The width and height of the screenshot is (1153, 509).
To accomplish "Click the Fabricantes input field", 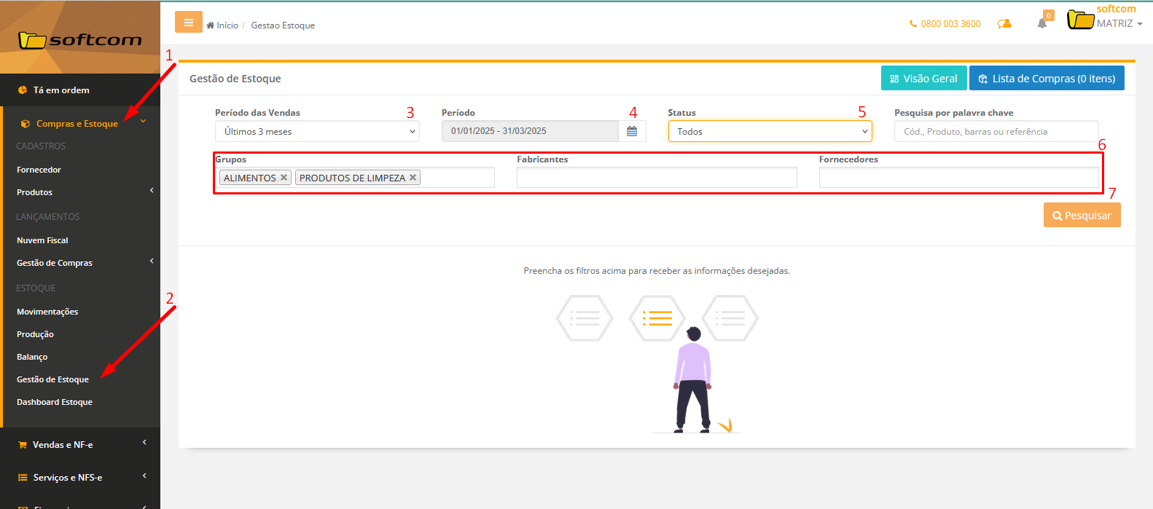I will tap(656, 178).
